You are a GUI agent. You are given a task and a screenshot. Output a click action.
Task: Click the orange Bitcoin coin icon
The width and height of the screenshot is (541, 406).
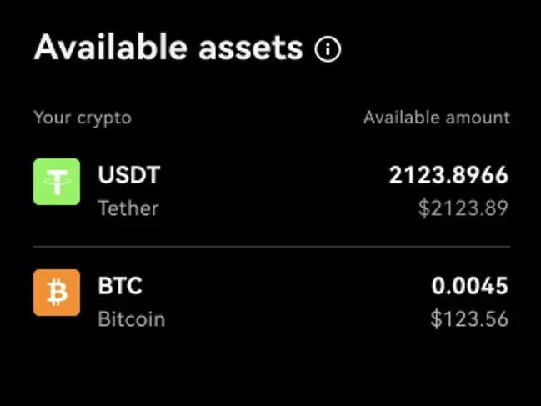(57, 293)
